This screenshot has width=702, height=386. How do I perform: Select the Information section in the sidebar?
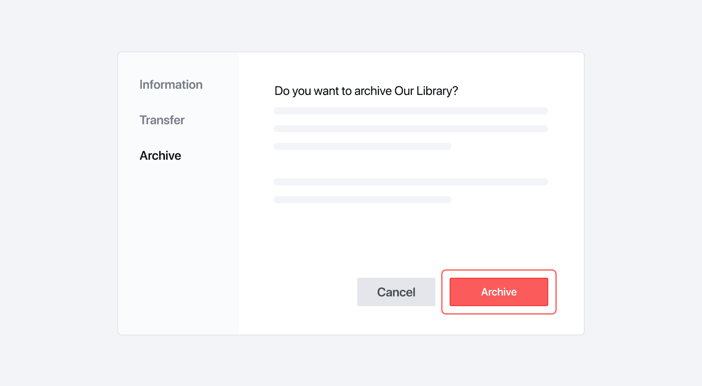tap(171, 84)
